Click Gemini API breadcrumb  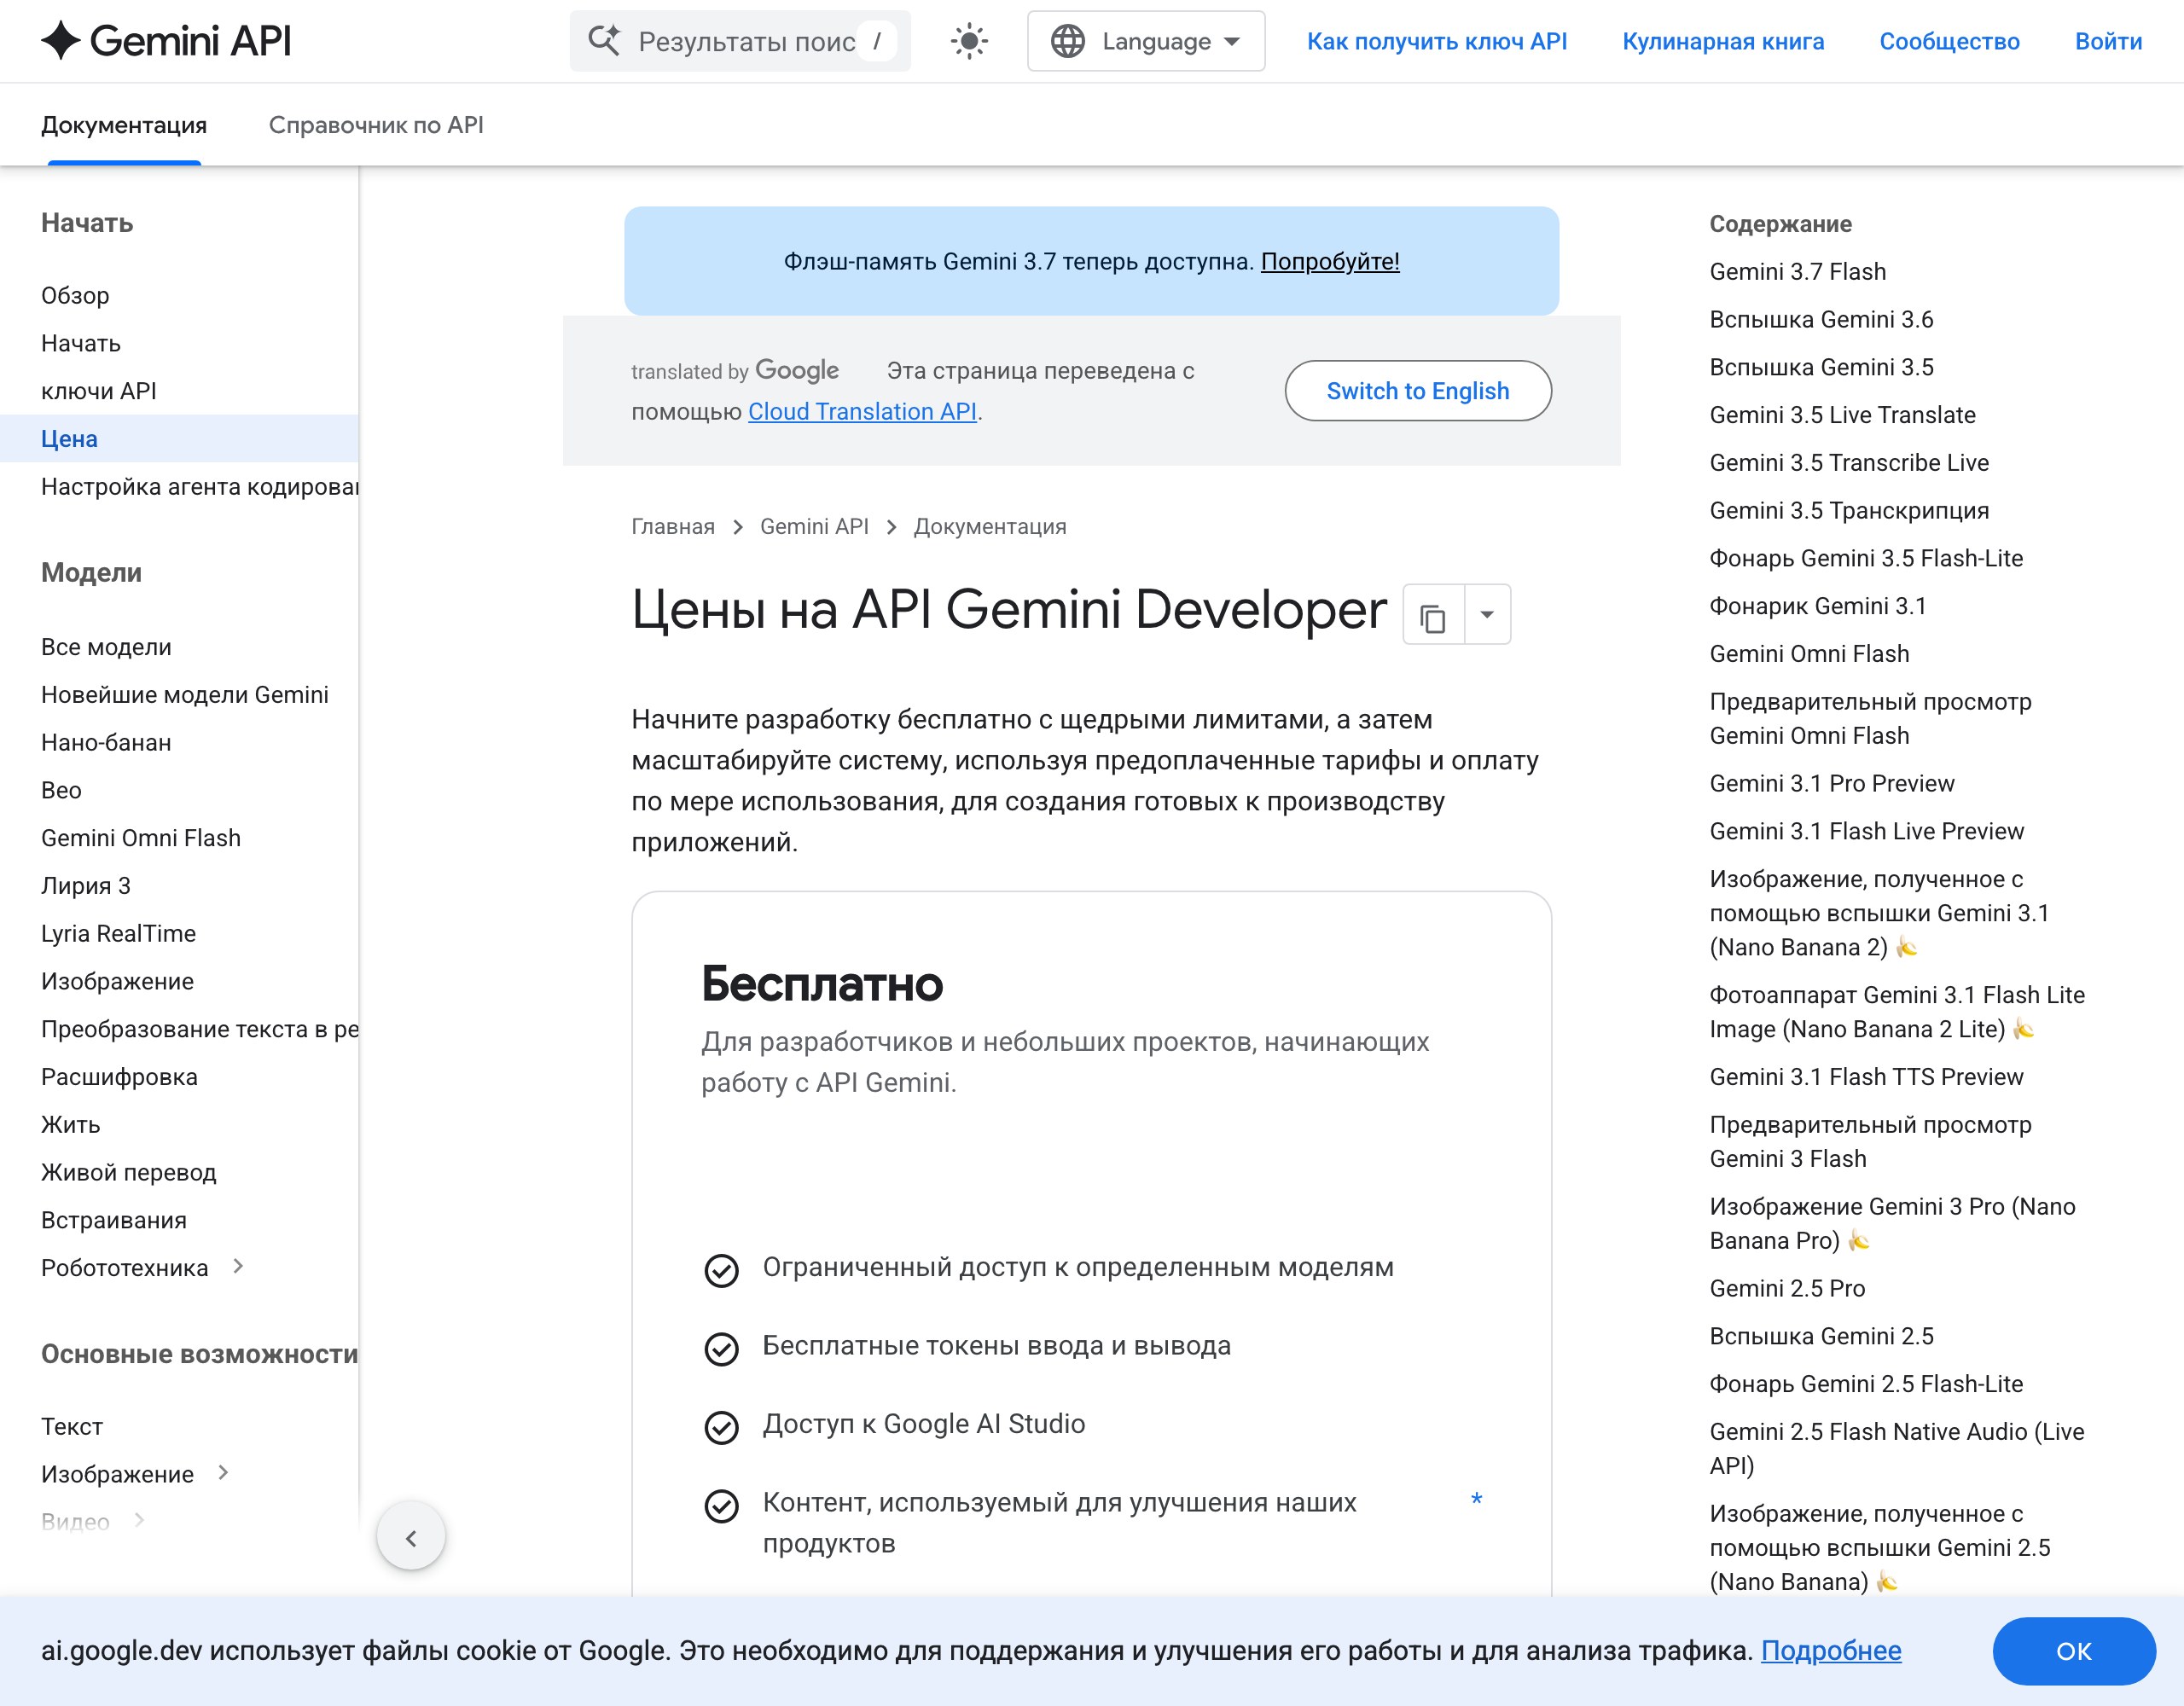coord(814,527)
